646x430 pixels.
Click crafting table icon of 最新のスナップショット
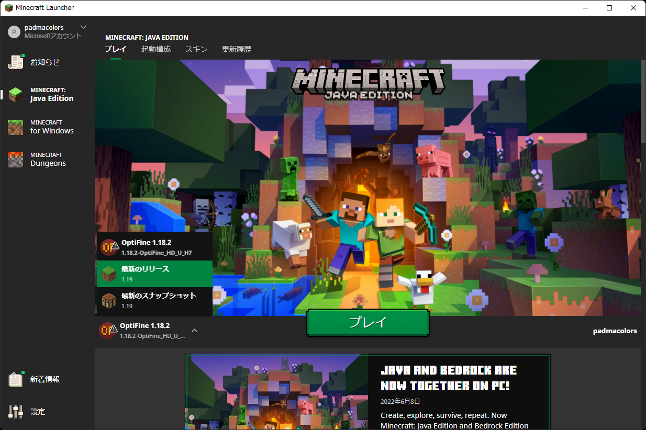coord(109,300)
